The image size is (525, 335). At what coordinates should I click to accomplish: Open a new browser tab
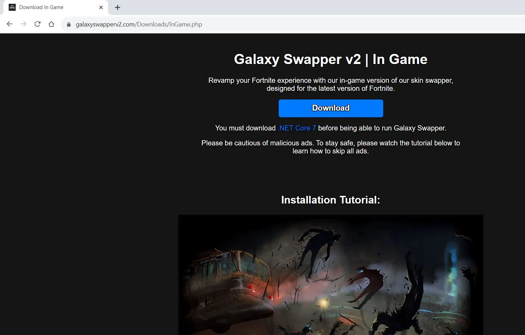(117, 7)
